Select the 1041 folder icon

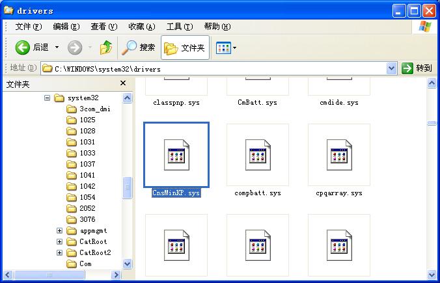click(72, 175)
